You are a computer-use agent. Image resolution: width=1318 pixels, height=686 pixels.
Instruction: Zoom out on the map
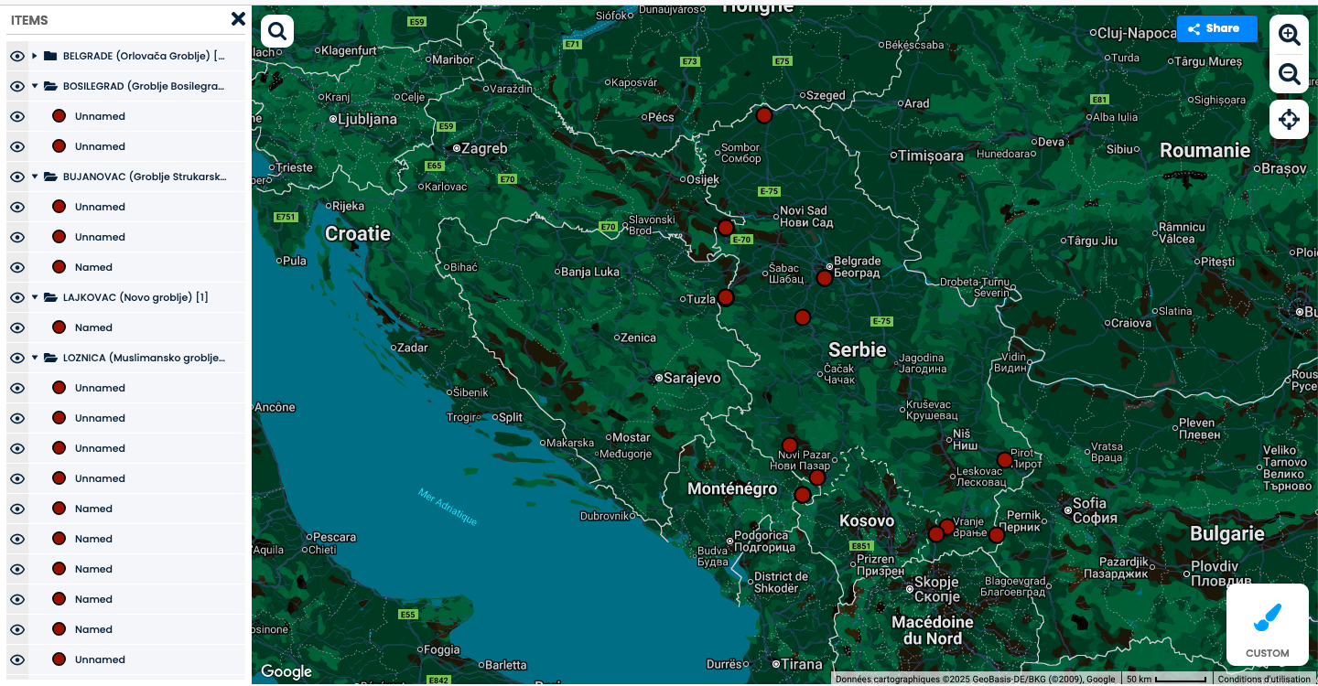click(x=1289, y=74)
